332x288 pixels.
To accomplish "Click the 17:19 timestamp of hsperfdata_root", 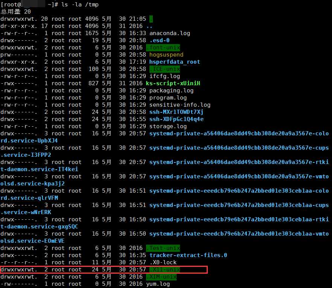I will [137, 62].
